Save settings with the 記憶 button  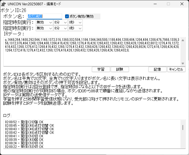(157, 69)
